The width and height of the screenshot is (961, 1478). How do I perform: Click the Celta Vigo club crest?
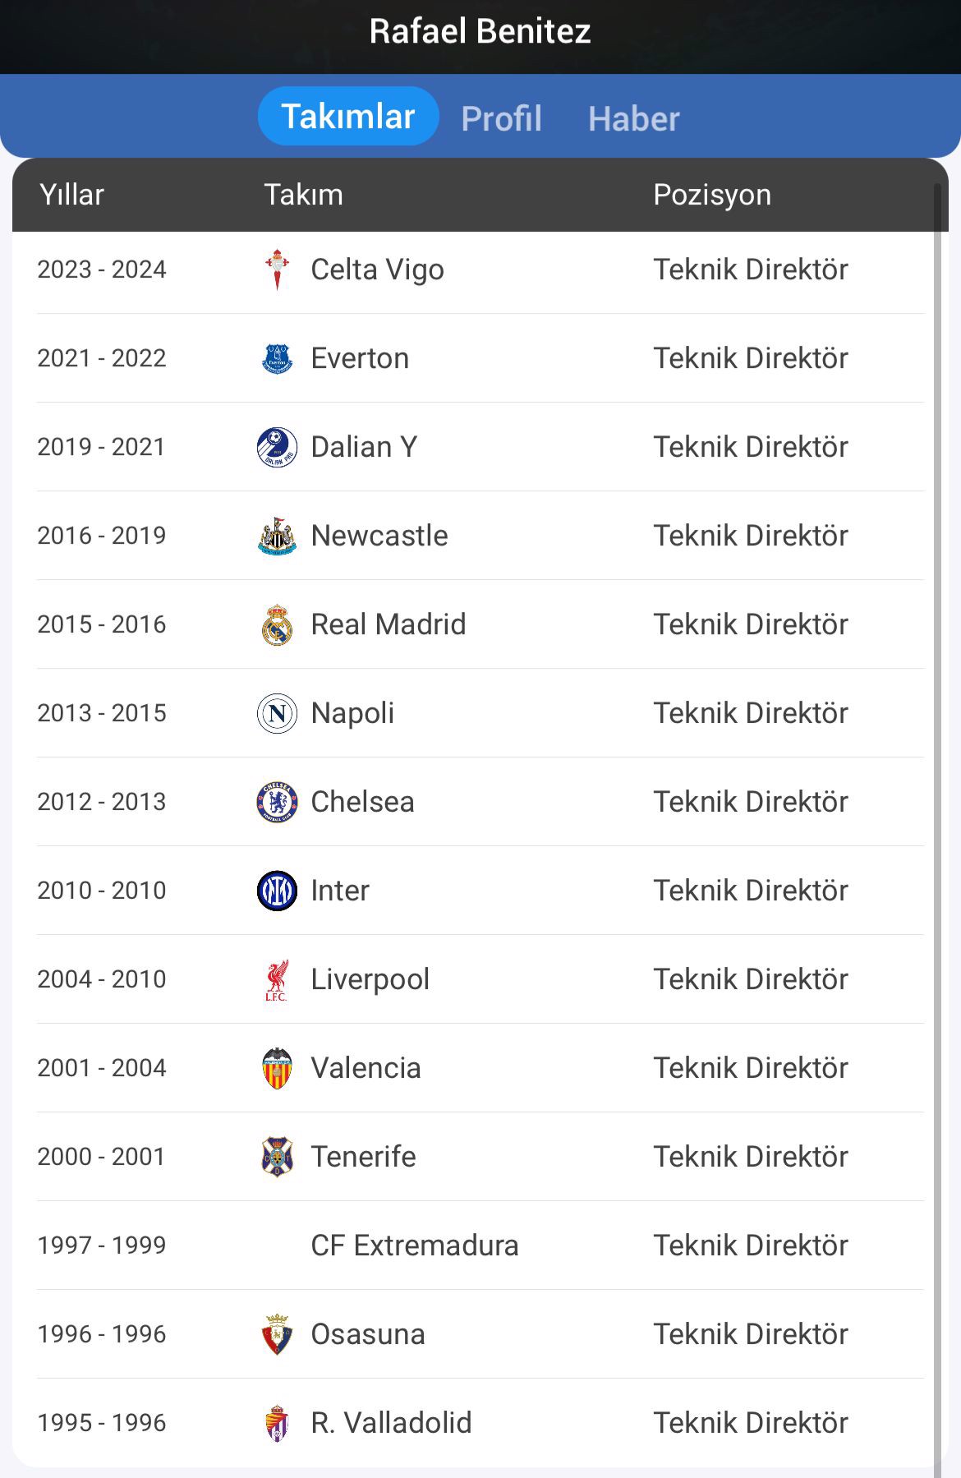(277, 269)
